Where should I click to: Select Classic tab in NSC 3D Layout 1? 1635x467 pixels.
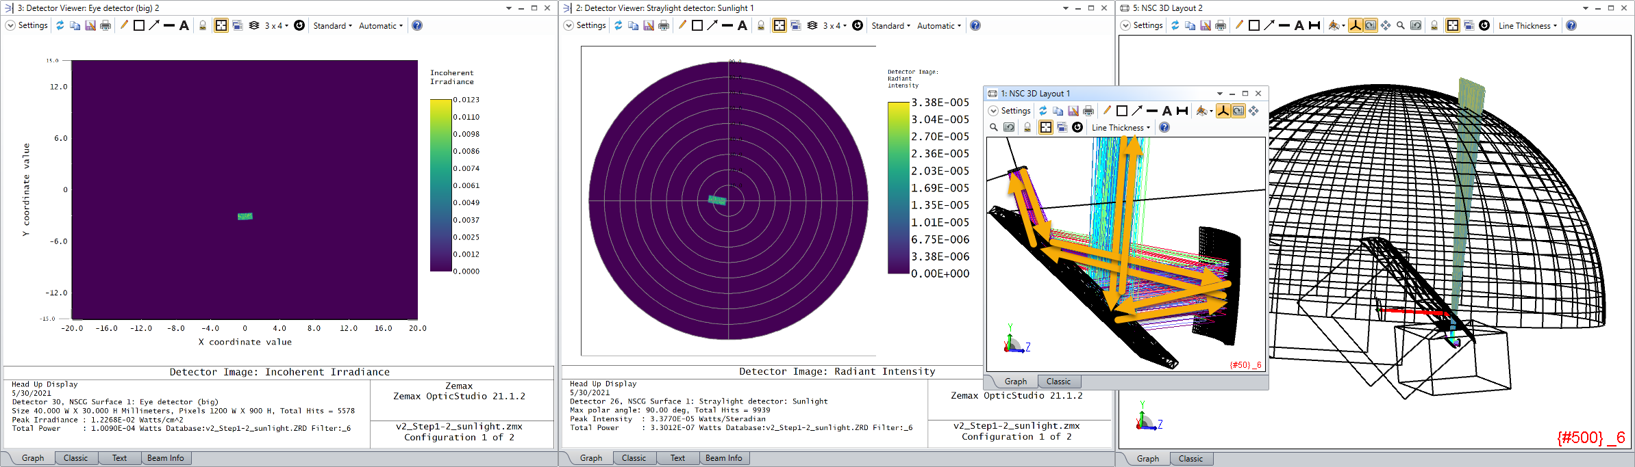1059,382
